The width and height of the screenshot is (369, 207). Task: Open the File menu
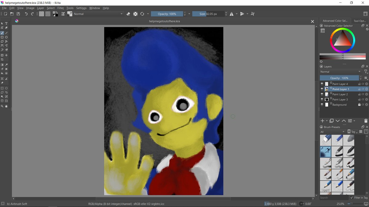coord(4,8)
